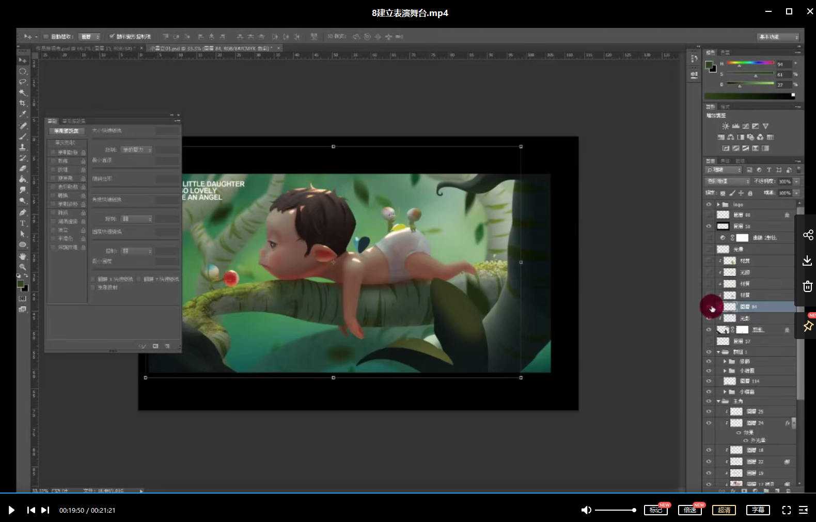
Task: Open the 倍速 playback speed options
Action: tap(690, 510)
